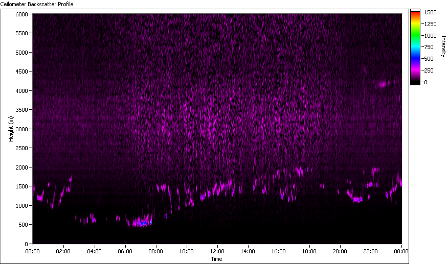The height and width of the screenshot is (264, 448).
Task: Click the blue cloud-base echo near 07:00
Action: tap(142, 223)
